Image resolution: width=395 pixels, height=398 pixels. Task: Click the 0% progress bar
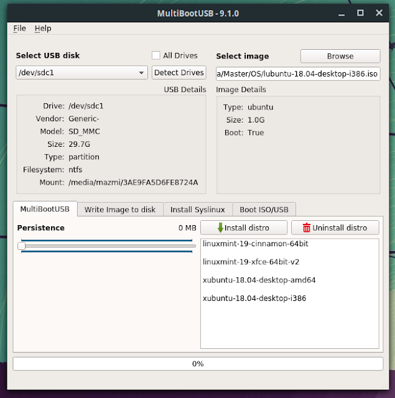coord(198,364)
